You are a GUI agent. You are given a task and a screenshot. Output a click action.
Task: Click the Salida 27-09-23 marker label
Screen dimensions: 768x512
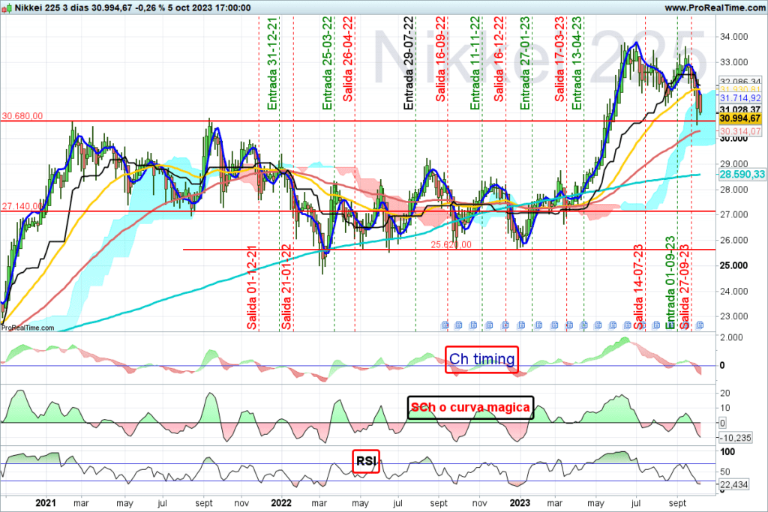tap(684, 287)
